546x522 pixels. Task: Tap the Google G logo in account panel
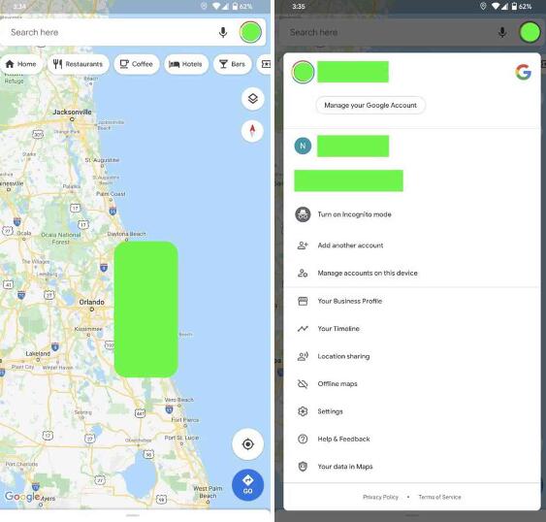523,72
